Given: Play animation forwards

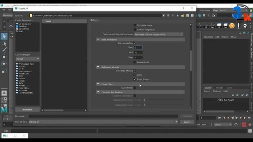Looking at the screenshot, I should 236,118.
